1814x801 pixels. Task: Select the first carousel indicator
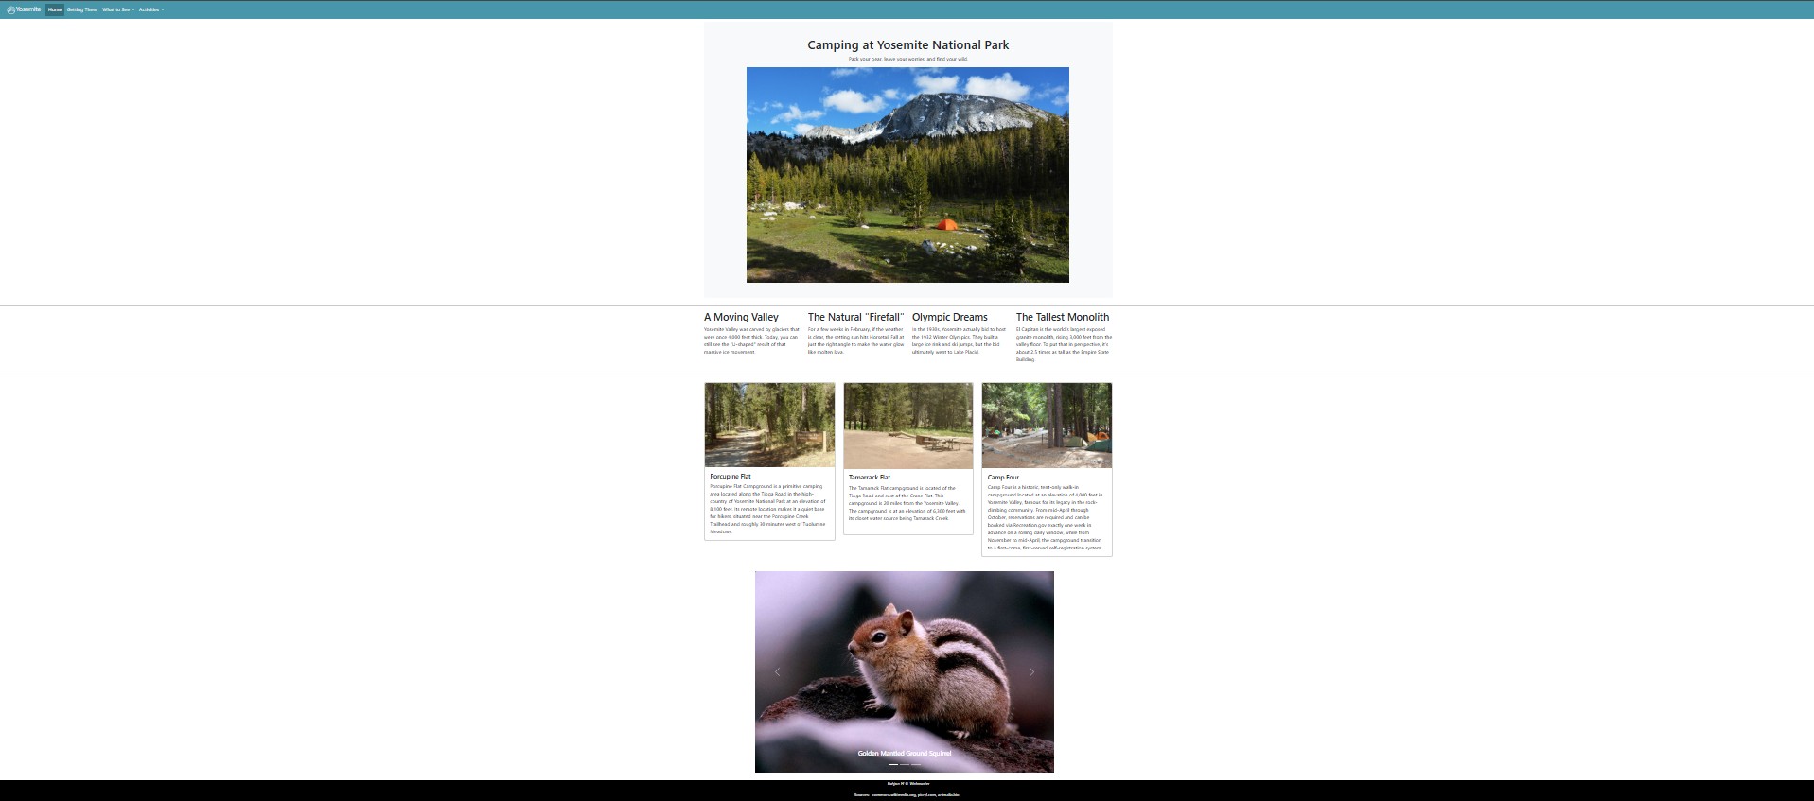tap(893, 764)
